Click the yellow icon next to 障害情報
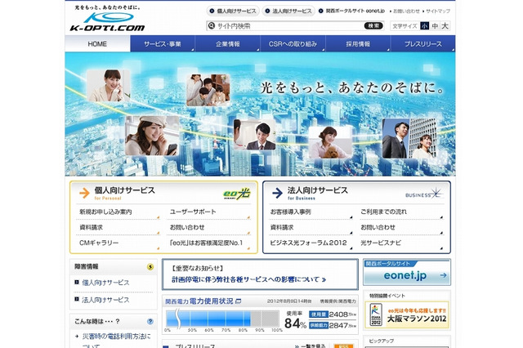This screenshot has height=348, width=523. click(x=150, y=266)
